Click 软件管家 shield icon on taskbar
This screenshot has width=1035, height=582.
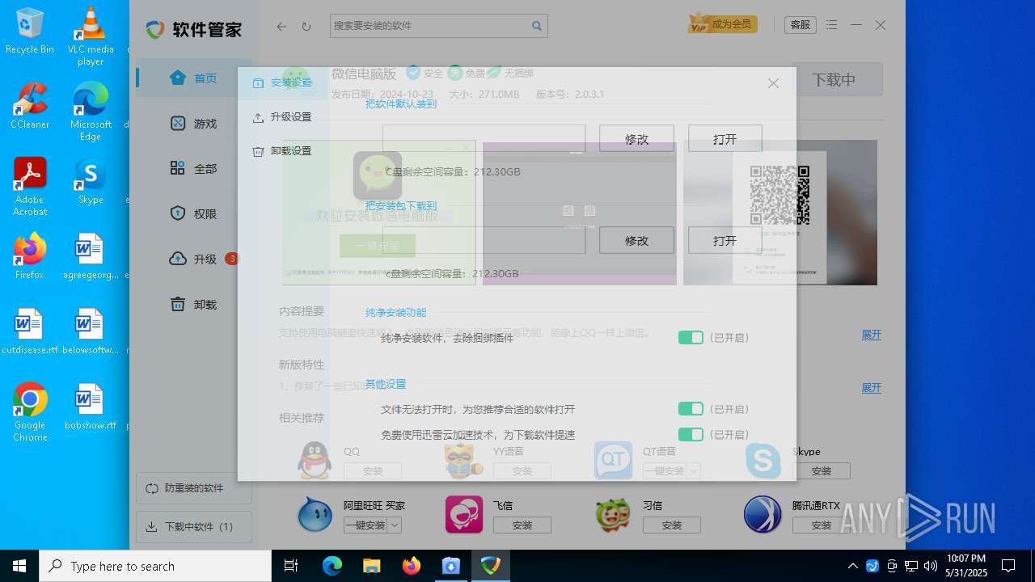point(491,566)
